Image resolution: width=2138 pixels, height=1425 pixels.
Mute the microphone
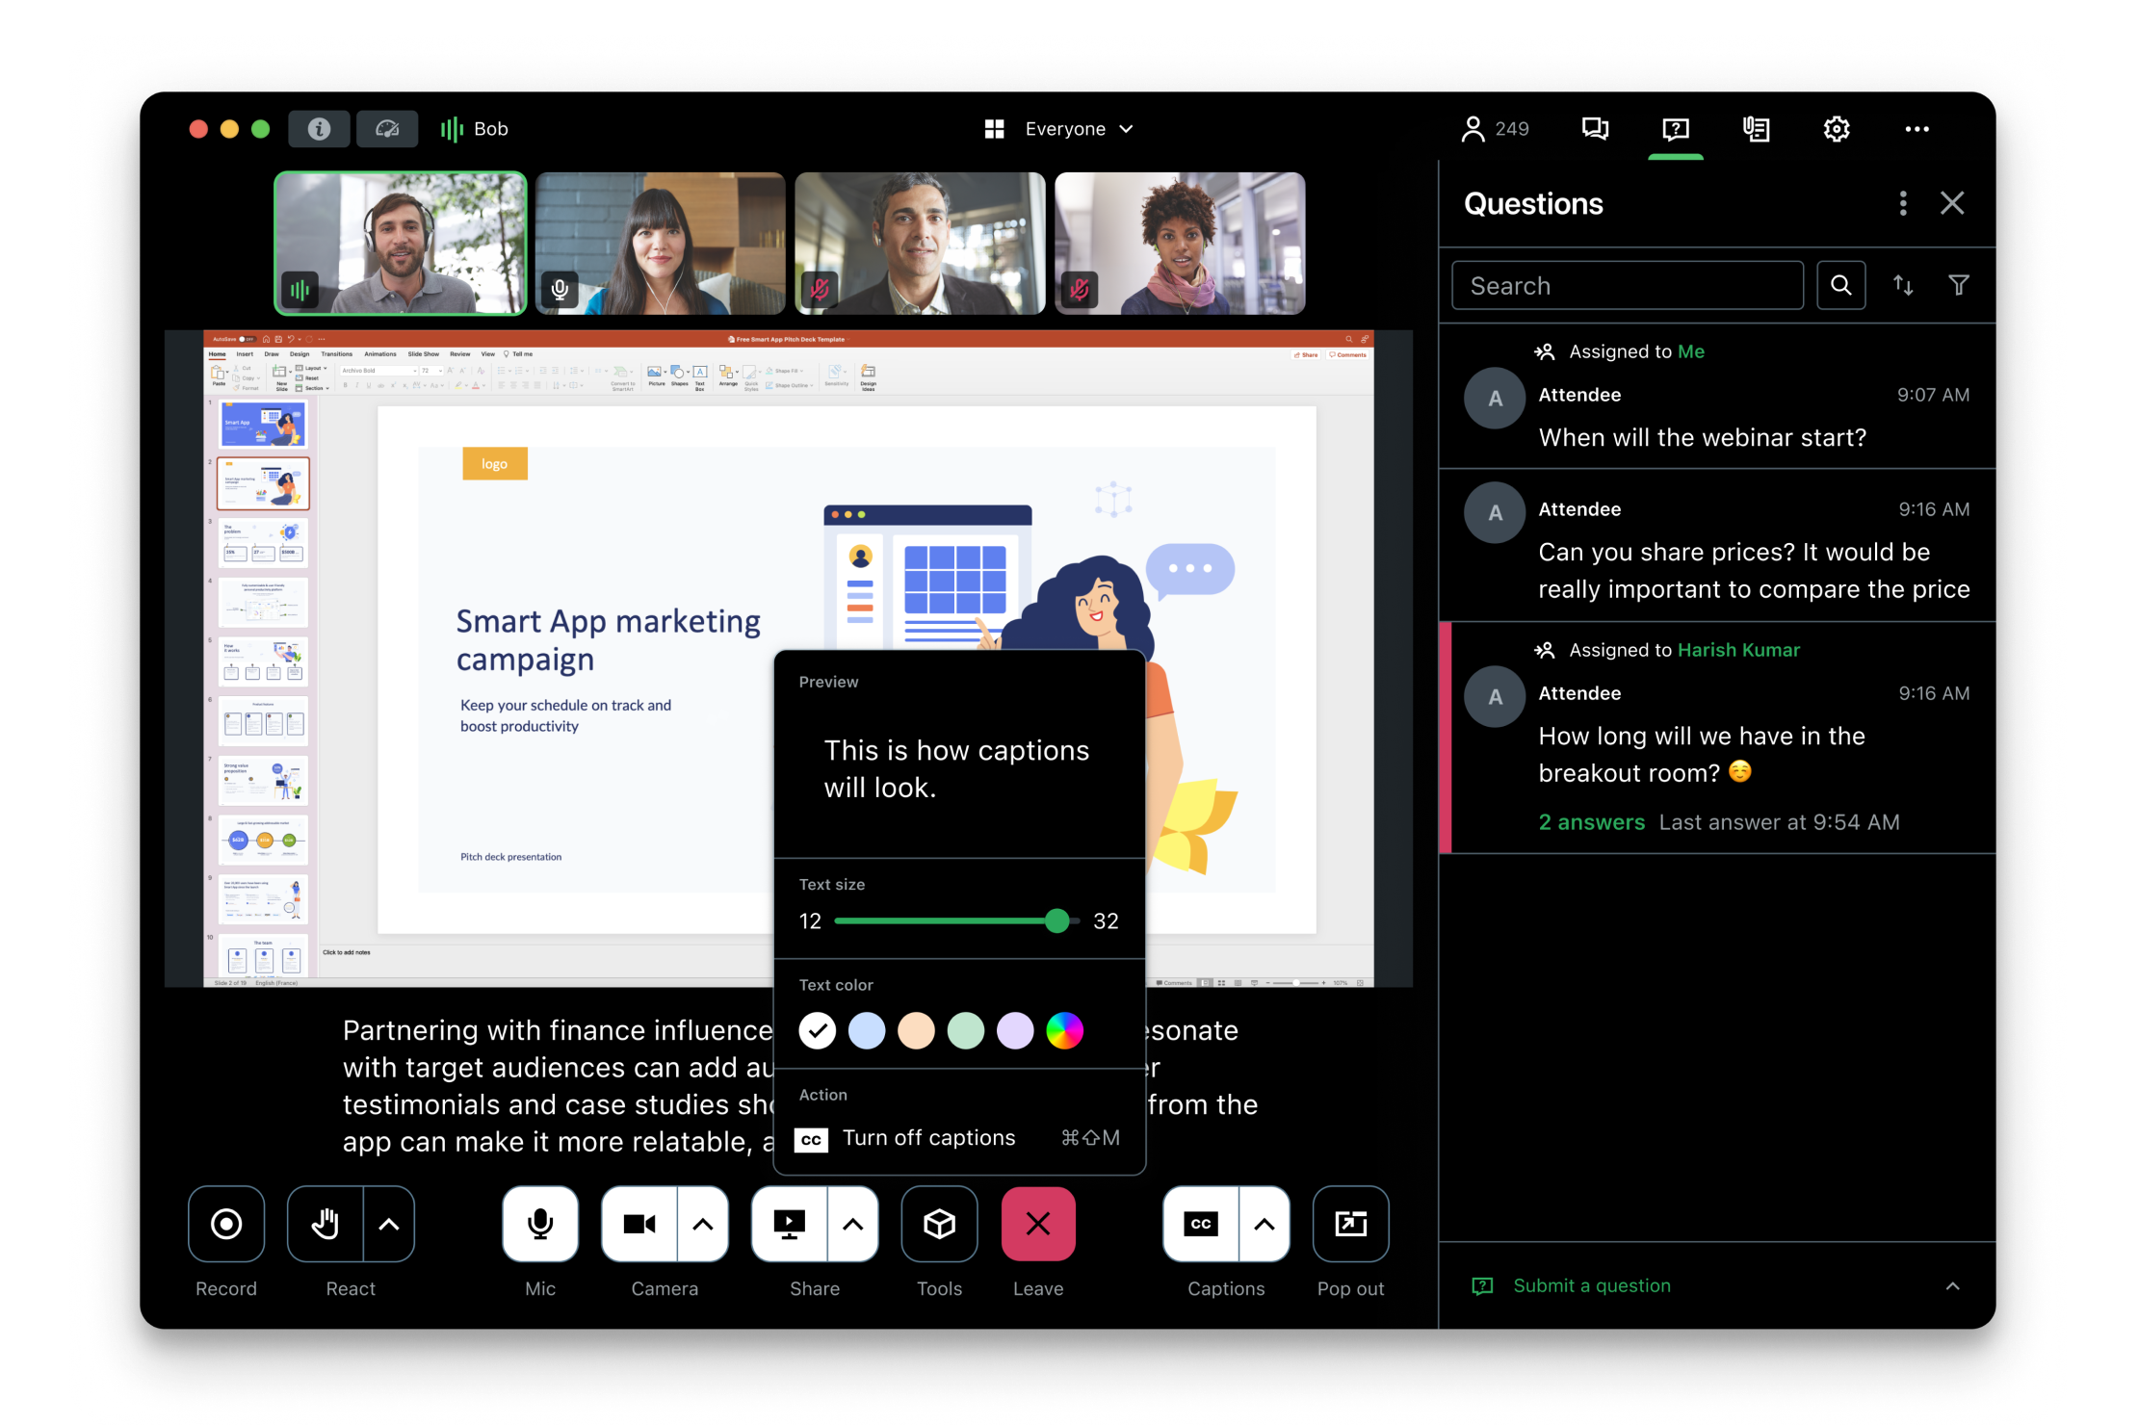pos(539,1224)
